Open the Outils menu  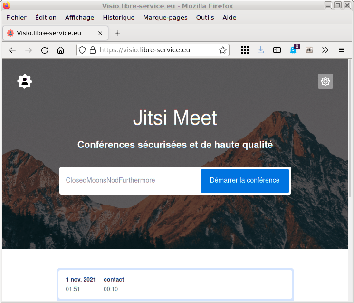tap(205, 18)
